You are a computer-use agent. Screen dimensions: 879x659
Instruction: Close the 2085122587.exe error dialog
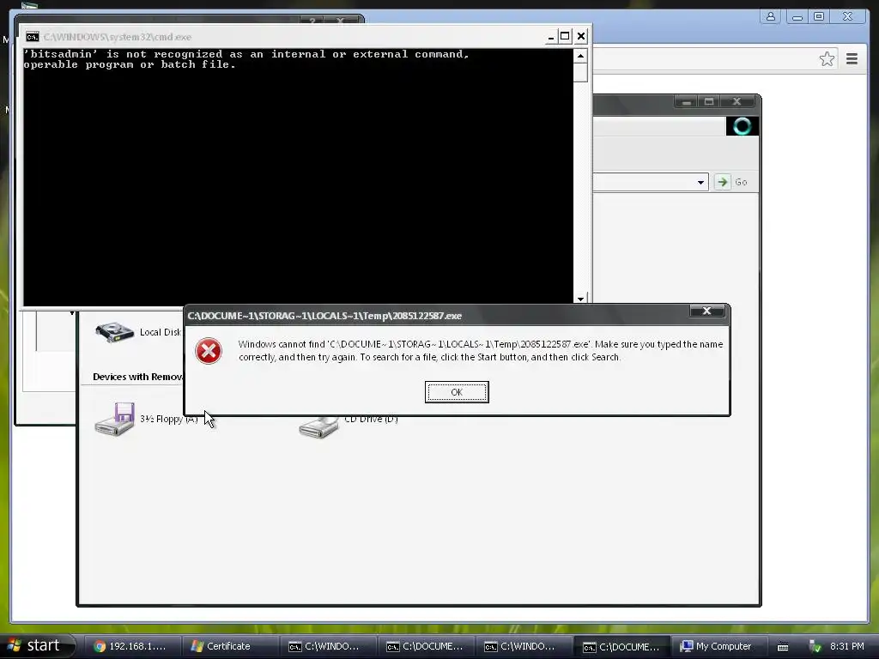(706, 311)
